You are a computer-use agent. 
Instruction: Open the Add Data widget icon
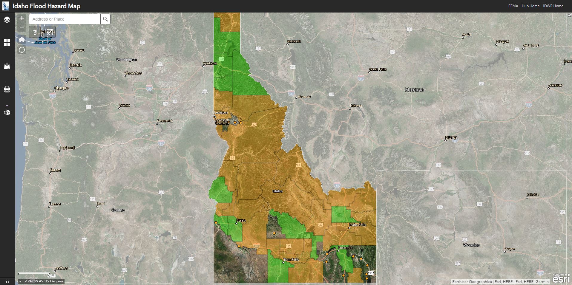(7, 66)
